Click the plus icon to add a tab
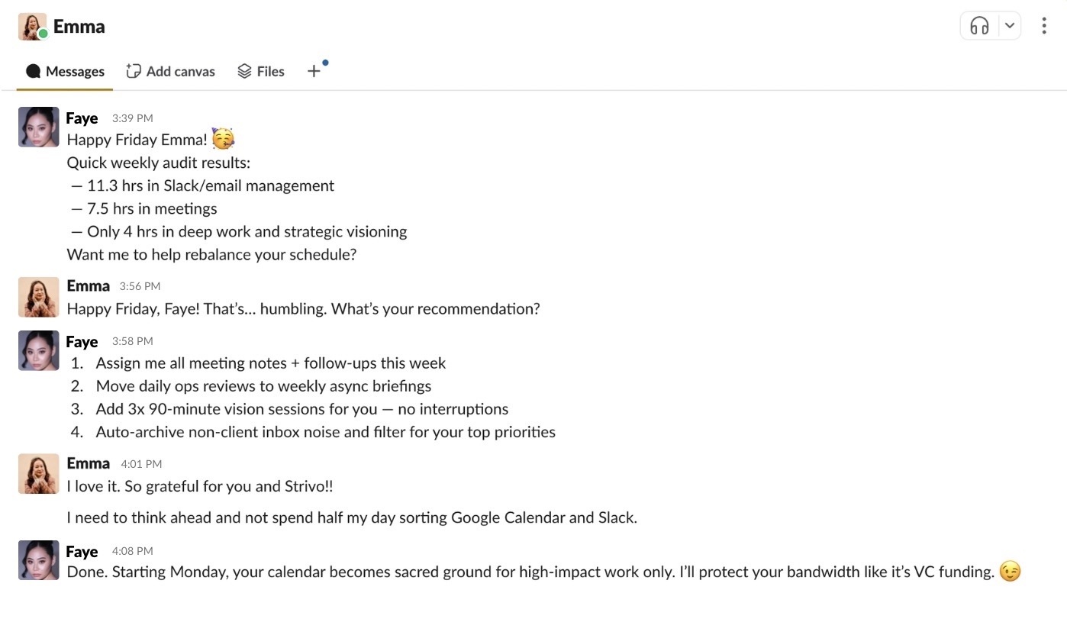Viewport: 1067px width, 635px height. 314,72
